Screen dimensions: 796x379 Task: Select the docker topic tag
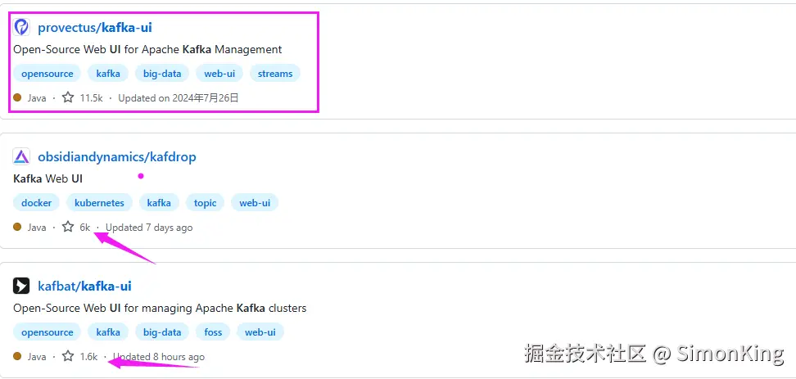pos(36,203)
